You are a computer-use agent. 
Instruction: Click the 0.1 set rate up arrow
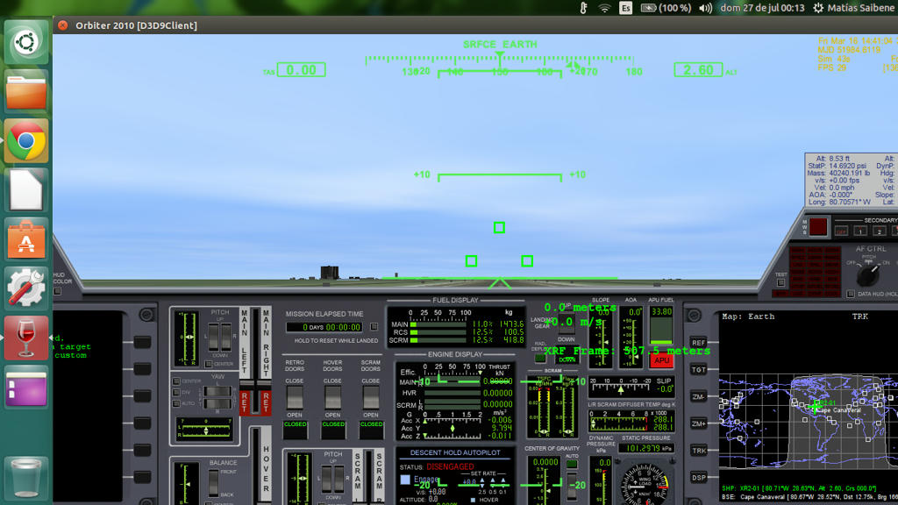point(502,481)
